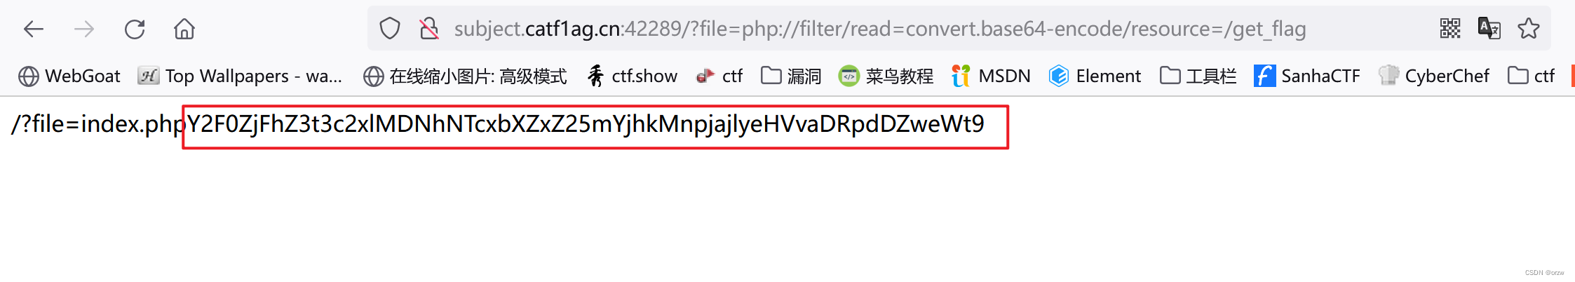The width and height of the screenshot is (1575, 282).
Task: Bookmark this page with star icon
Action: click(1529, 29)
